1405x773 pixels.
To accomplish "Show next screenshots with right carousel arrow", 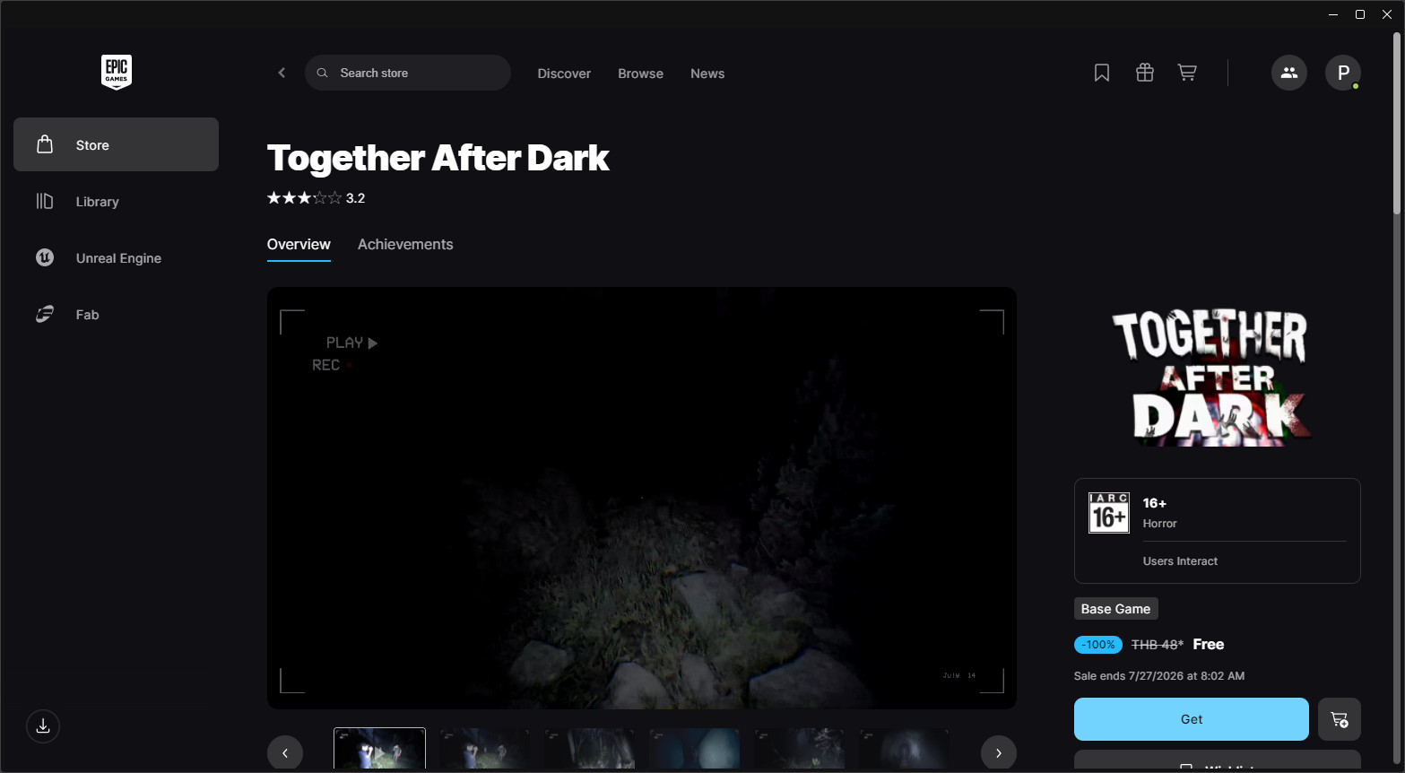I will point(999,753).
